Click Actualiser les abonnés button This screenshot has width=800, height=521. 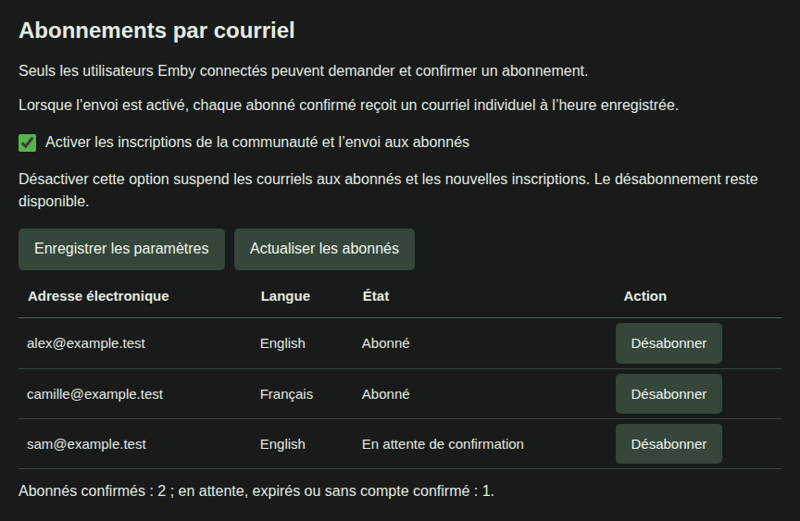(324, 249)
